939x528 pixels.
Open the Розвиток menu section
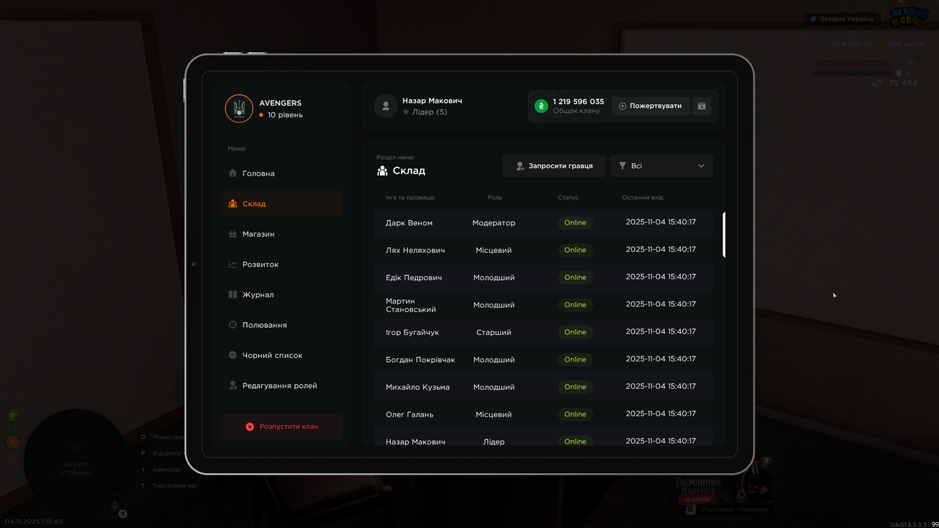click(x=282, y=264)
